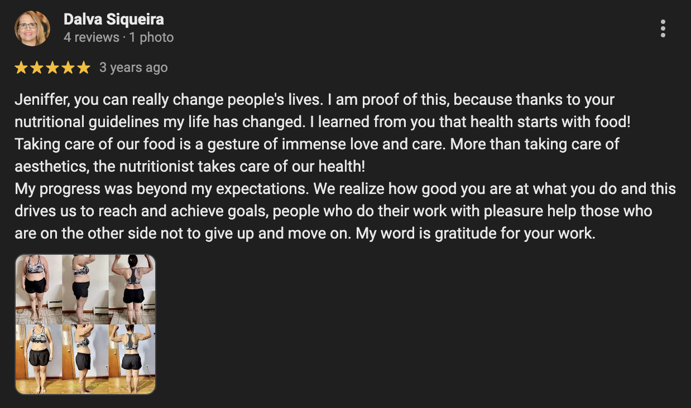This screenshot has width=691, height=408.
Task: Click the third star in the rating
Action: pos(52,68)
